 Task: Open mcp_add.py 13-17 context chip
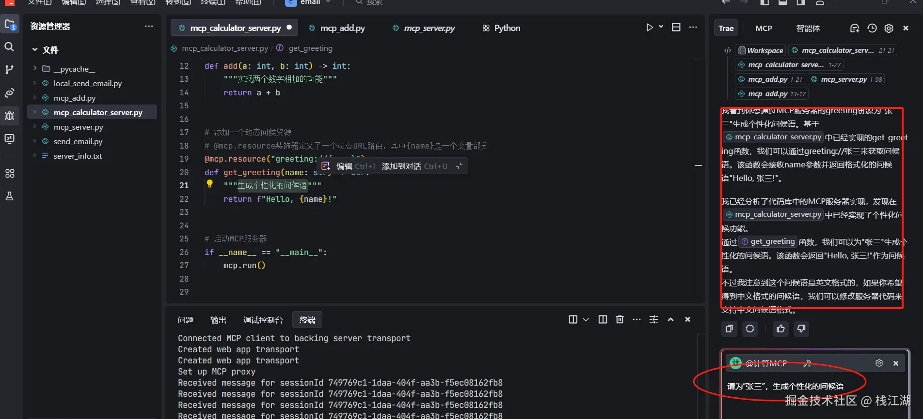pos(772,94)
